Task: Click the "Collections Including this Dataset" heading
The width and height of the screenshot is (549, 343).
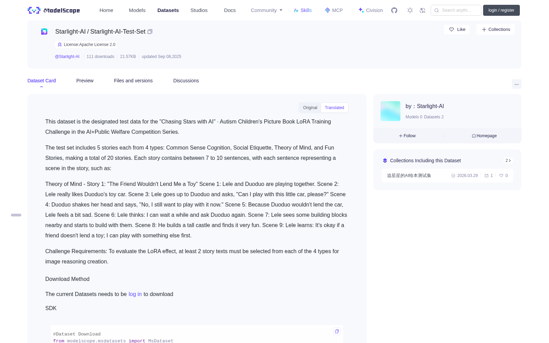Action: coord(425,161)
